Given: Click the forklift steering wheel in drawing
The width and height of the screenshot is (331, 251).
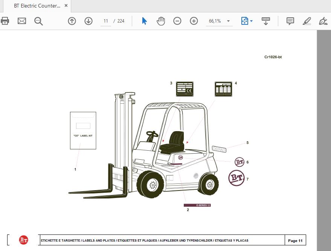Looking at the screenshot, I should coord(152,134).
